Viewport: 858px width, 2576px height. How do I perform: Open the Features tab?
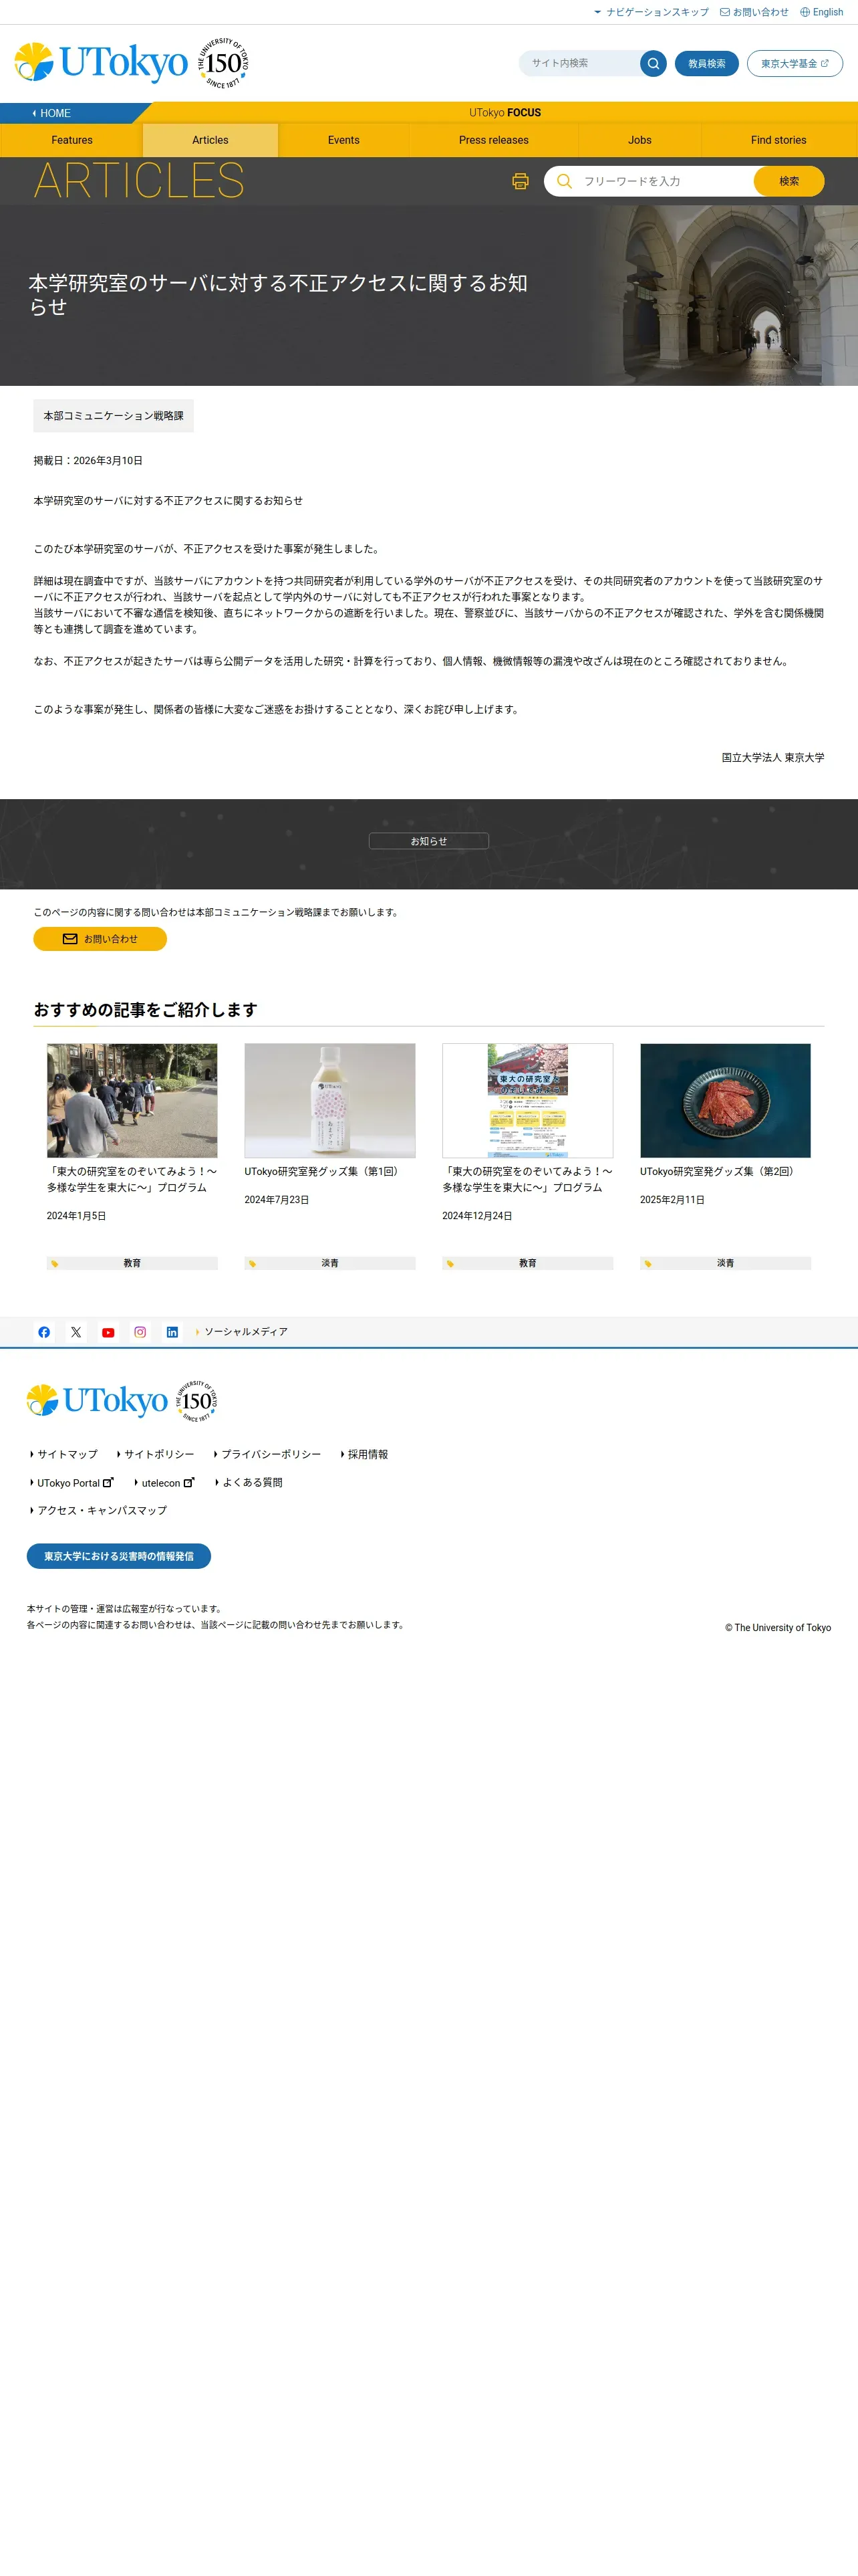click(x=72, y=140)
